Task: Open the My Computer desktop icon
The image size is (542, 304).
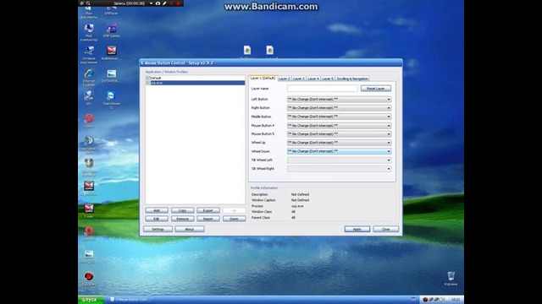Action: [89, 32]
